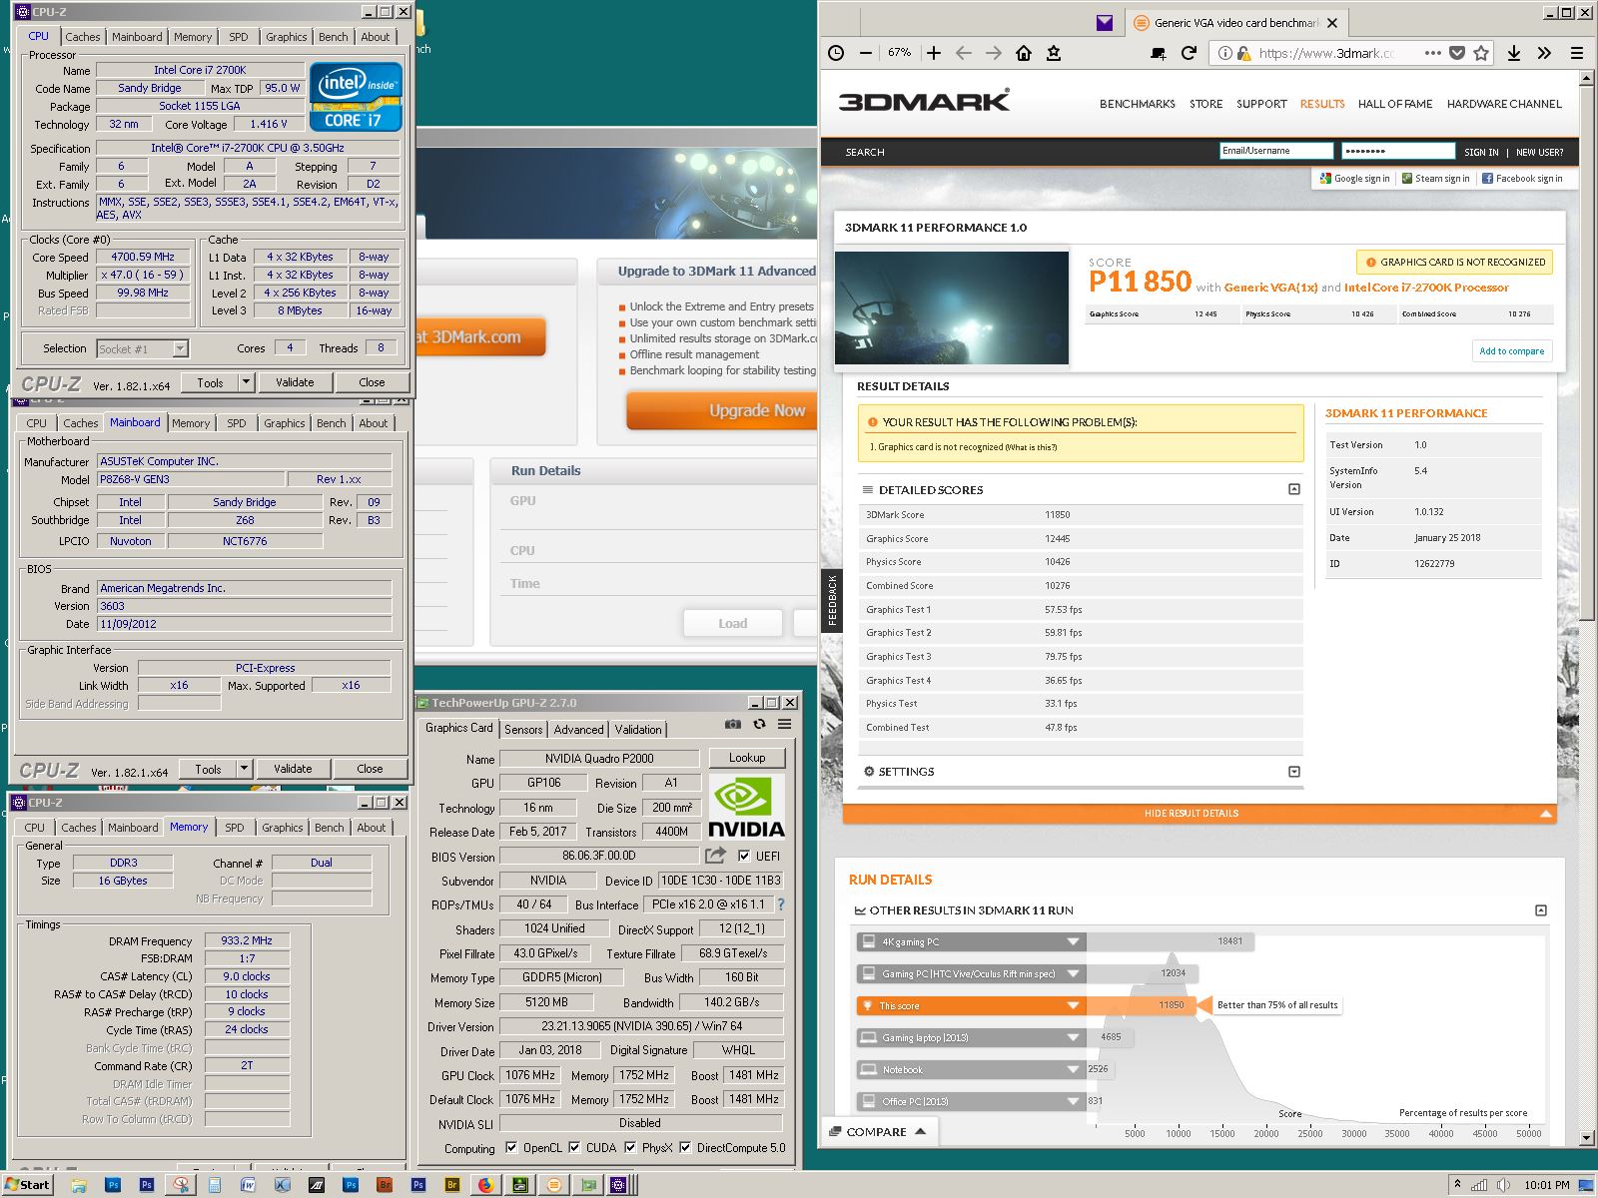Click the Email/Username input field
The width and height of the screenshot is (1598, 1198).
click(1276, 151)
